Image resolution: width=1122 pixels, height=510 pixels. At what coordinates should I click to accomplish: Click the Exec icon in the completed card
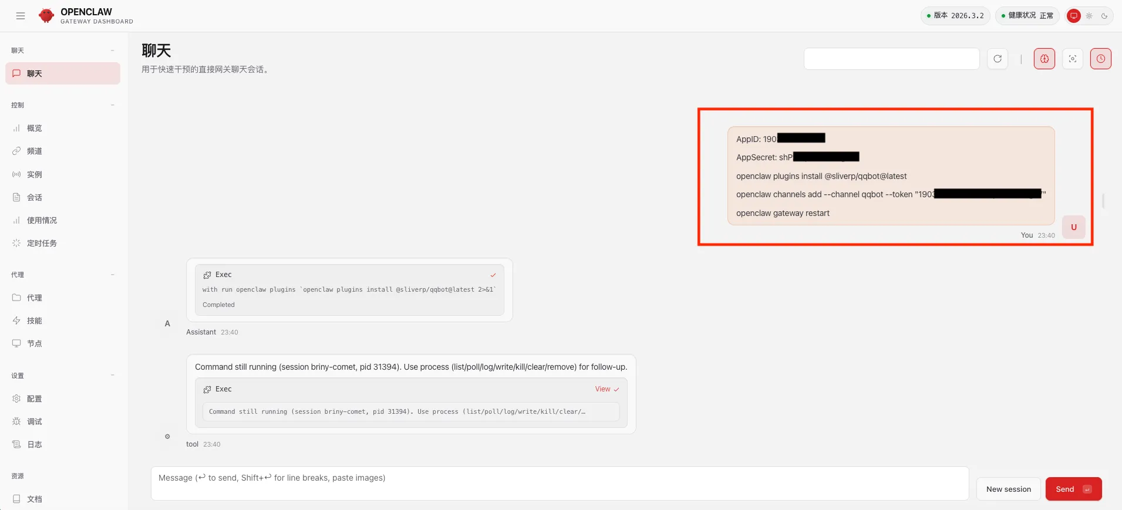[207, 275]
